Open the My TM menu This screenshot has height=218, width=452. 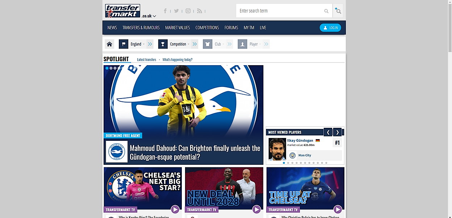tap(249, 28)
